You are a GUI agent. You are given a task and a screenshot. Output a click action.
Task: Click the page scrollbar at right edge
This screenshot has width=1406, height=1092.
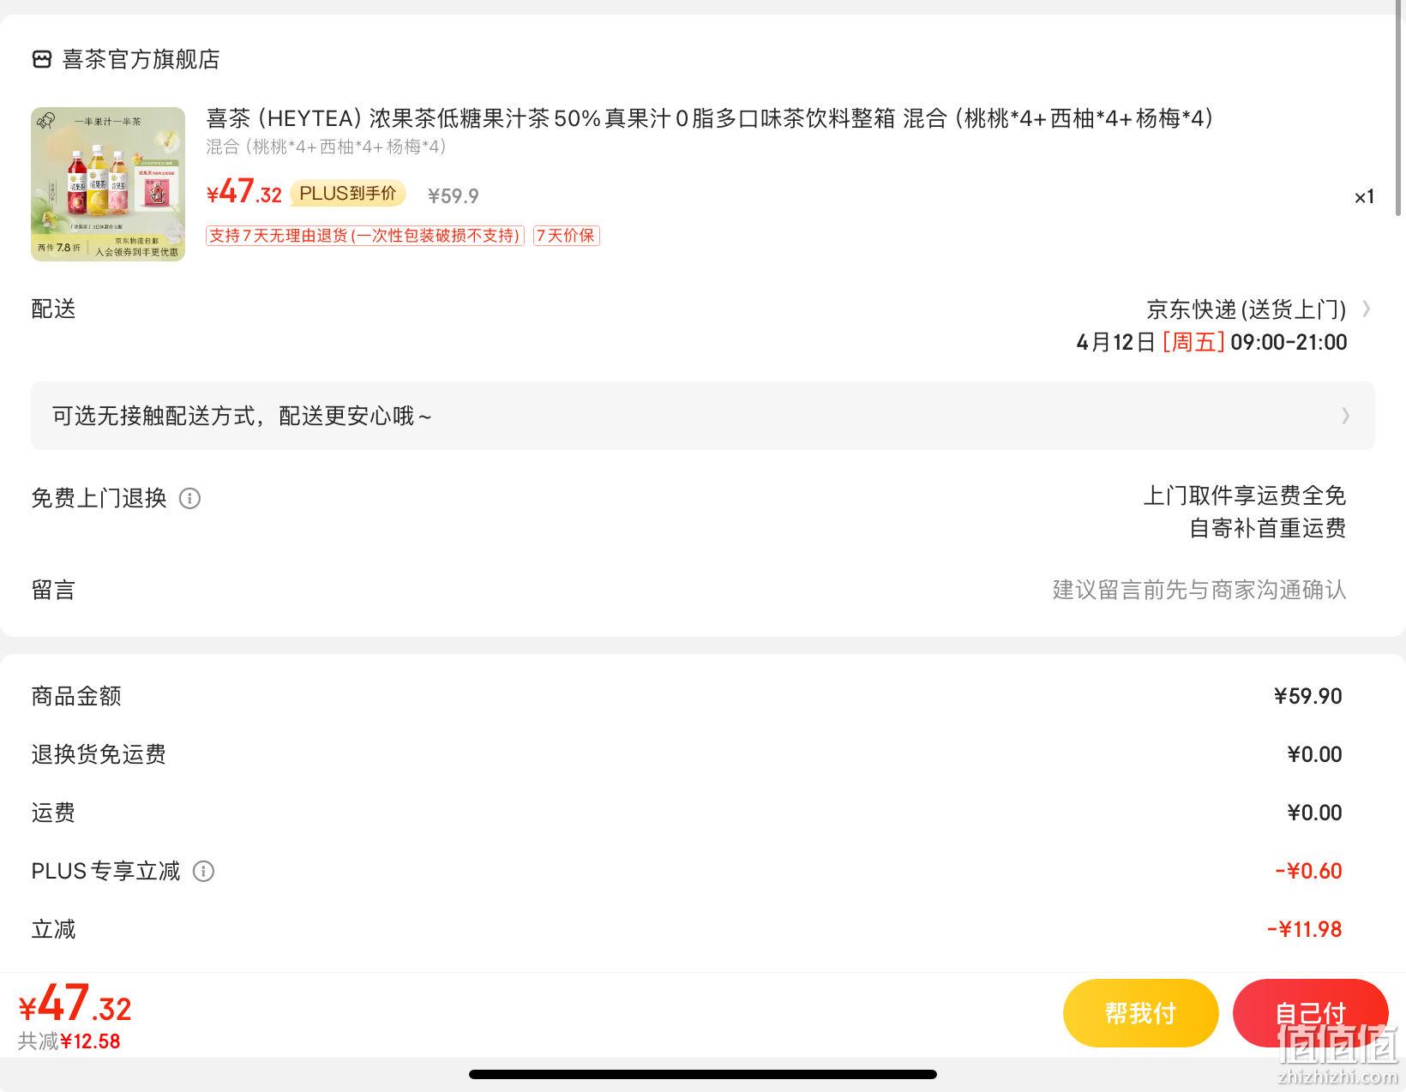pos(1400,107)
